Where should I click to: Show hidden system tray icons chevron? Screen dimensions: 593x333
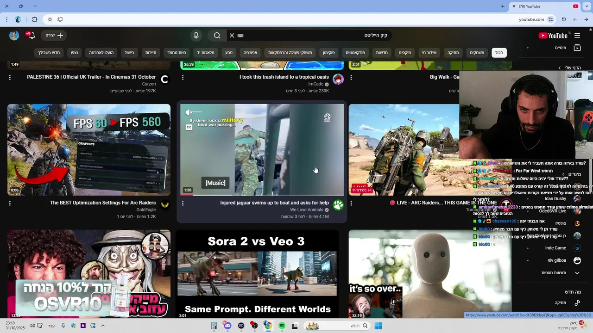(x=103, y=326)
